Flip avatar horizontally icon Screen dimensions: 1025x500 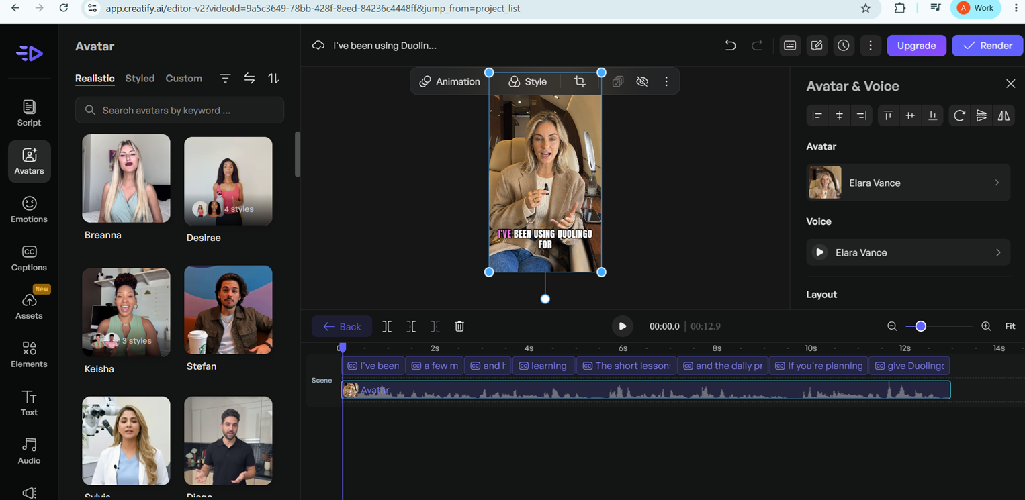pos(1004,115)
